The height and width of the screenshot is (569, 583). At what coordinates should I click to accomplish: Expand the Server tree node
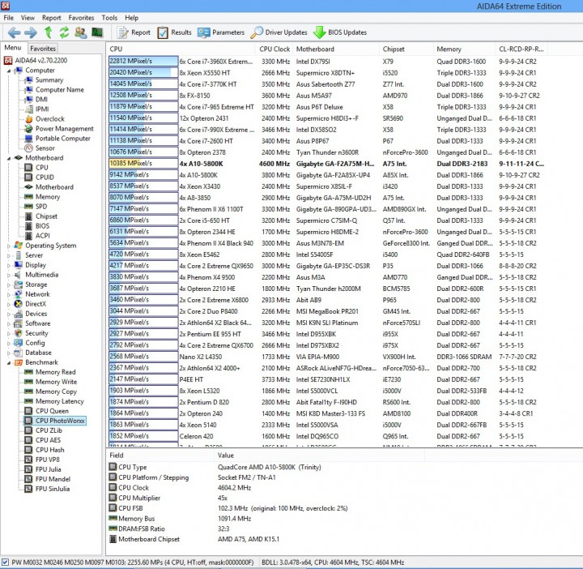tap(9, 255)
